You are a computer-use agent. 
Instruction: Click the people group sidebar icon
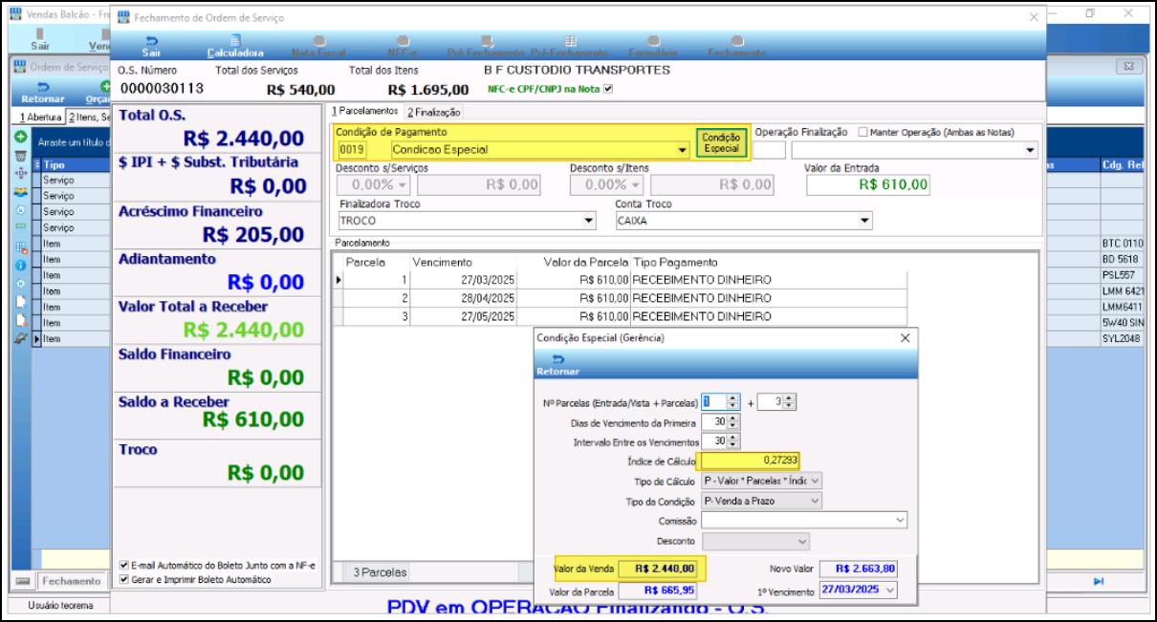pyautogui.click(x=20, y=190)
